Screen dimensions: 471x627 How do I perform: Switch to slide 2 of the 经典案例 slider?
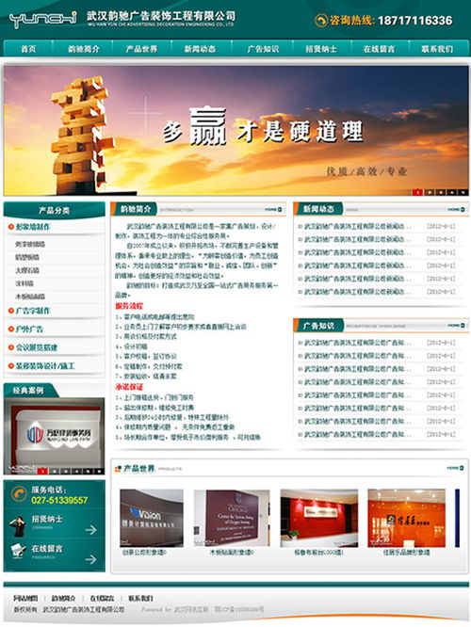point(54,471)
